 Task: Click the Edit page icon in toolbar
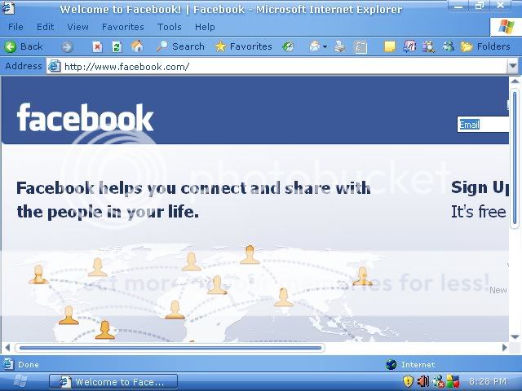[361, 47]
